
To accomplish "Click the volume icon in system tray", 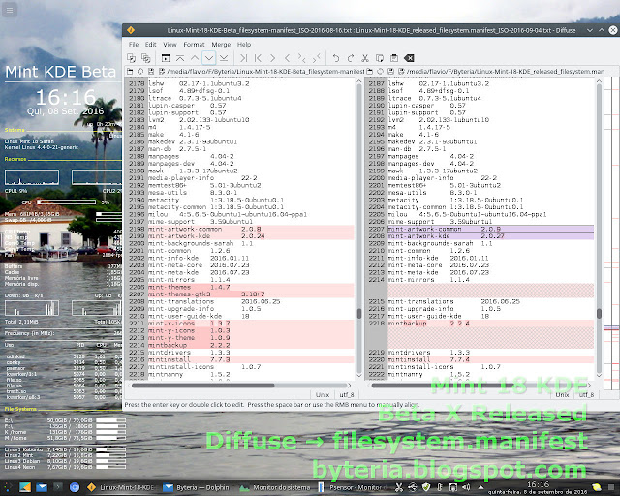I will tap(467, 487).
